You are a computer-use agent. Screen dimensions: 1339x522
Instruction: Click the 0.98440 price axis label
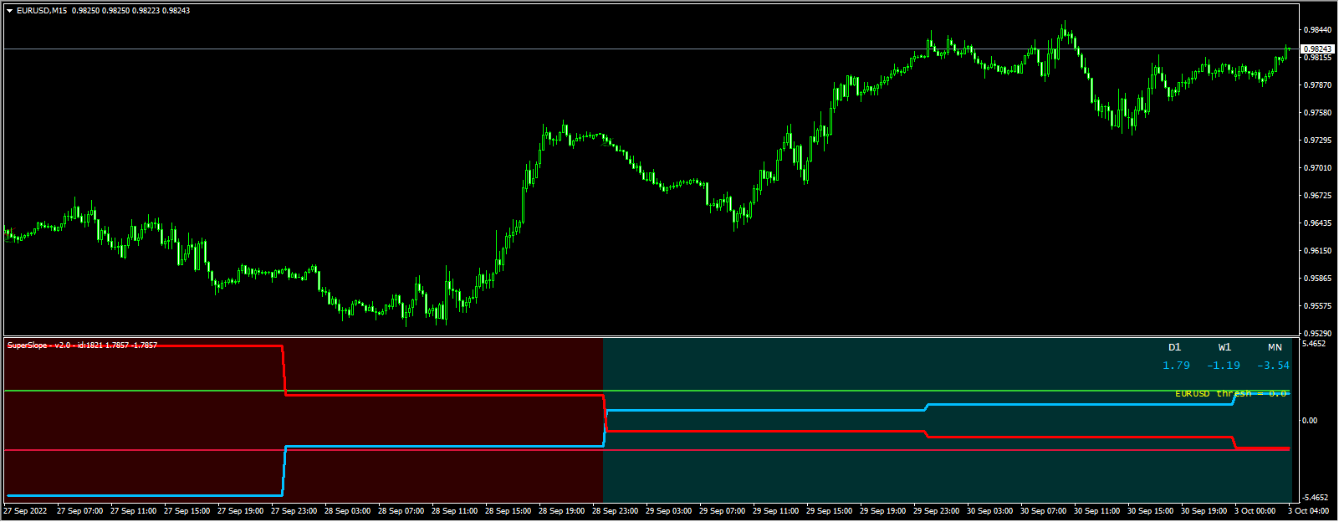click(x=1317, y=30)
